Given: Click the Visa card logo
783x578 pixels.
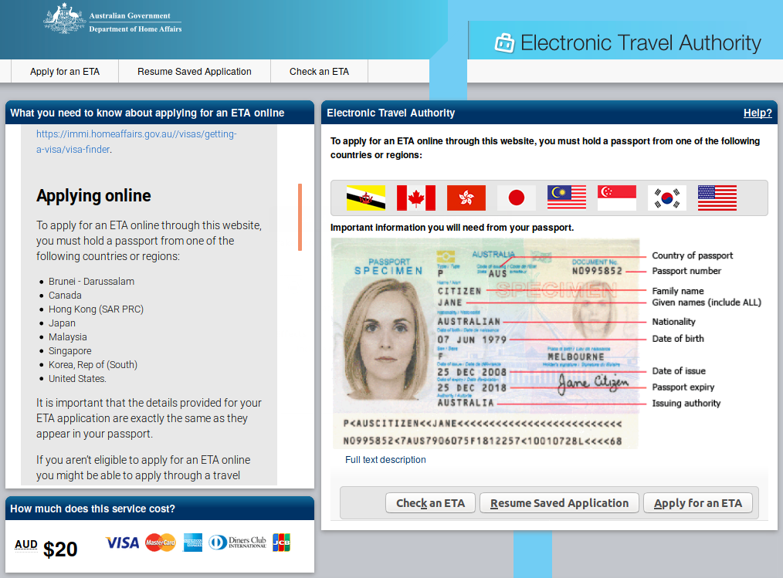Looking at the screenshot, I should click(x=122, y=543).
